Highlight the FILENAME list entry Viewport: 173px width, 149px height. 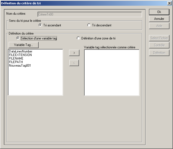tap(16, 58)
